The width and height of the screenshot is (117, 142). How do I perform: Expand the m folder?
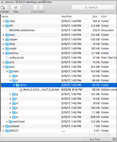coord(10,103)
